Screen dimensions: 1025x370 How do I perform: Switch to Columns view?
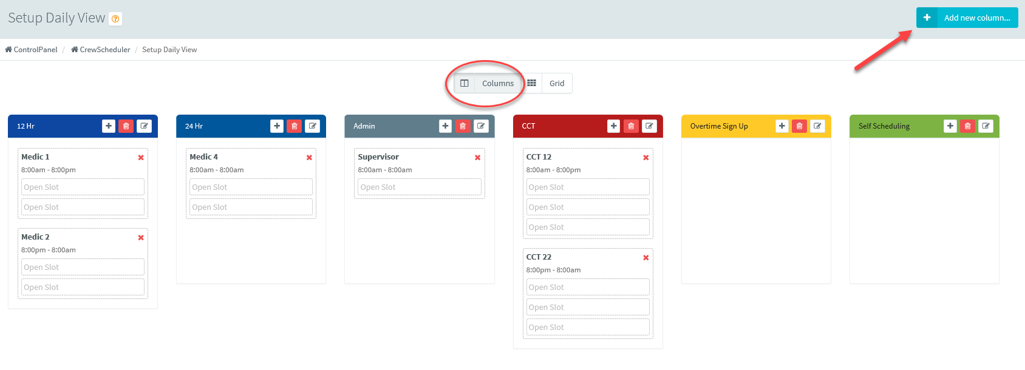click(x=488, y=83)
